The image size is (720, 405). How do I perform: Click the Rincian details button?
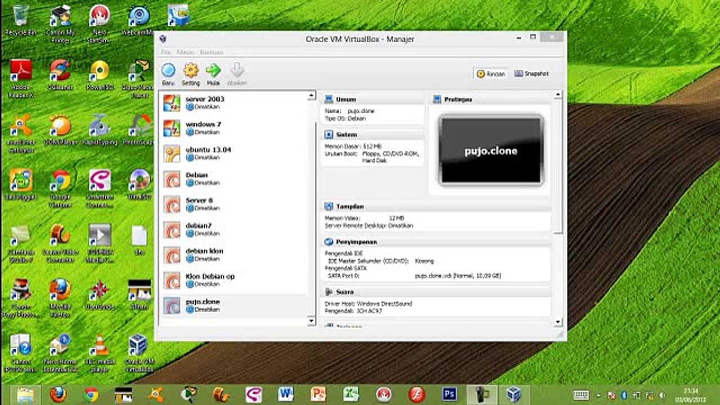click(491, 74)
